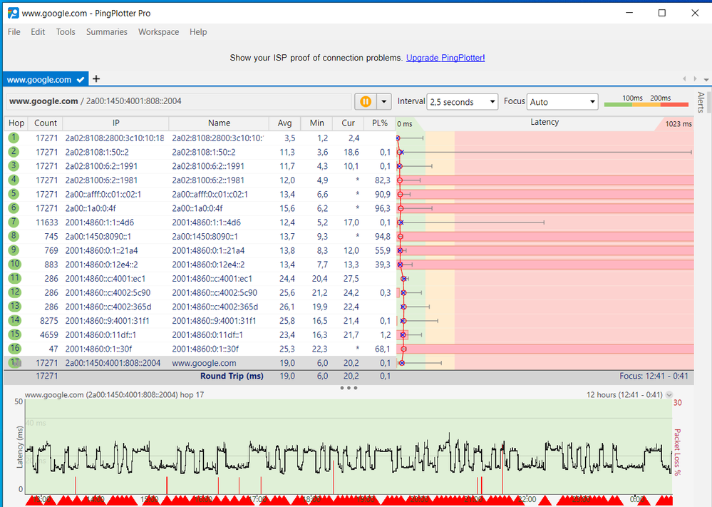This screenshot has width=712, height=507.
Task: Click the plus icon to add a new target
Action: point(96,79)
